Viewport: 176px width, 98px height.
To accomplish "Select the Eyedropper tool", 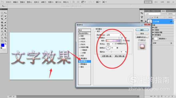I will 5,19.
